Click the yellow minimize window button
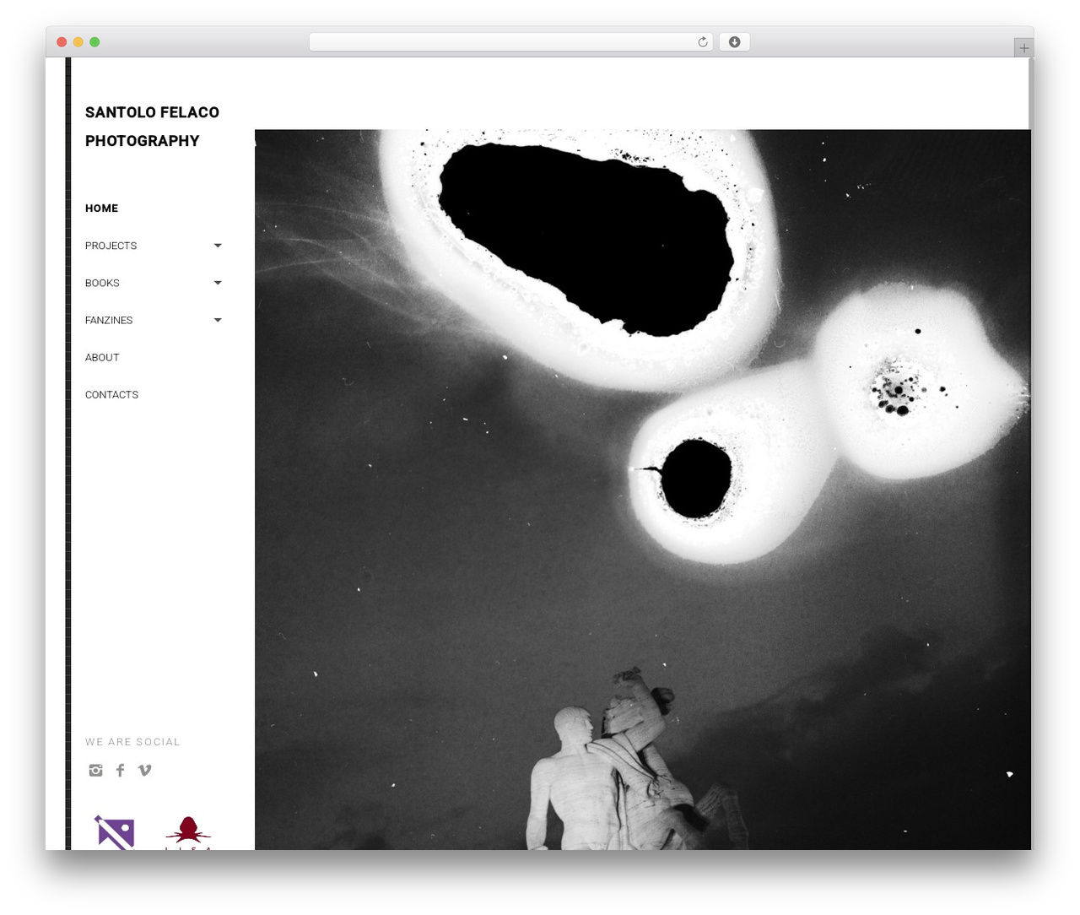 (x=78, y=42)
